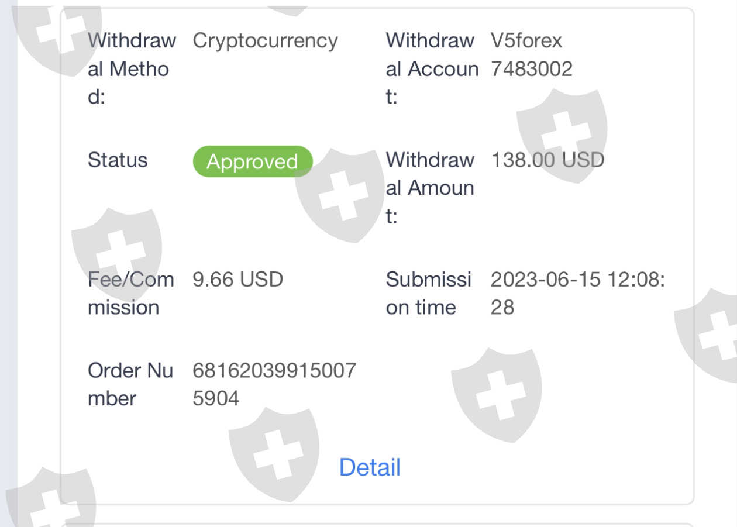
Task: Open the Detail link of the withdrawal
Action: coord(370,467)
